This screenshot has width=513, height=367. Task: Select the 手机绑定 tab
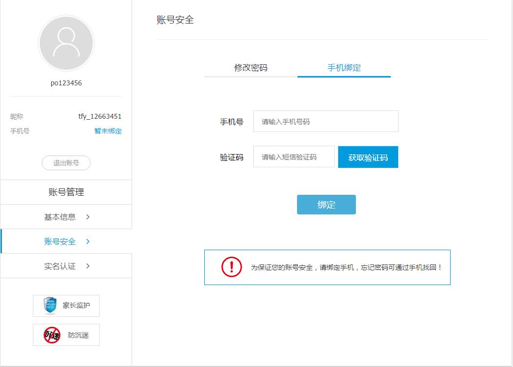(344, 68)
